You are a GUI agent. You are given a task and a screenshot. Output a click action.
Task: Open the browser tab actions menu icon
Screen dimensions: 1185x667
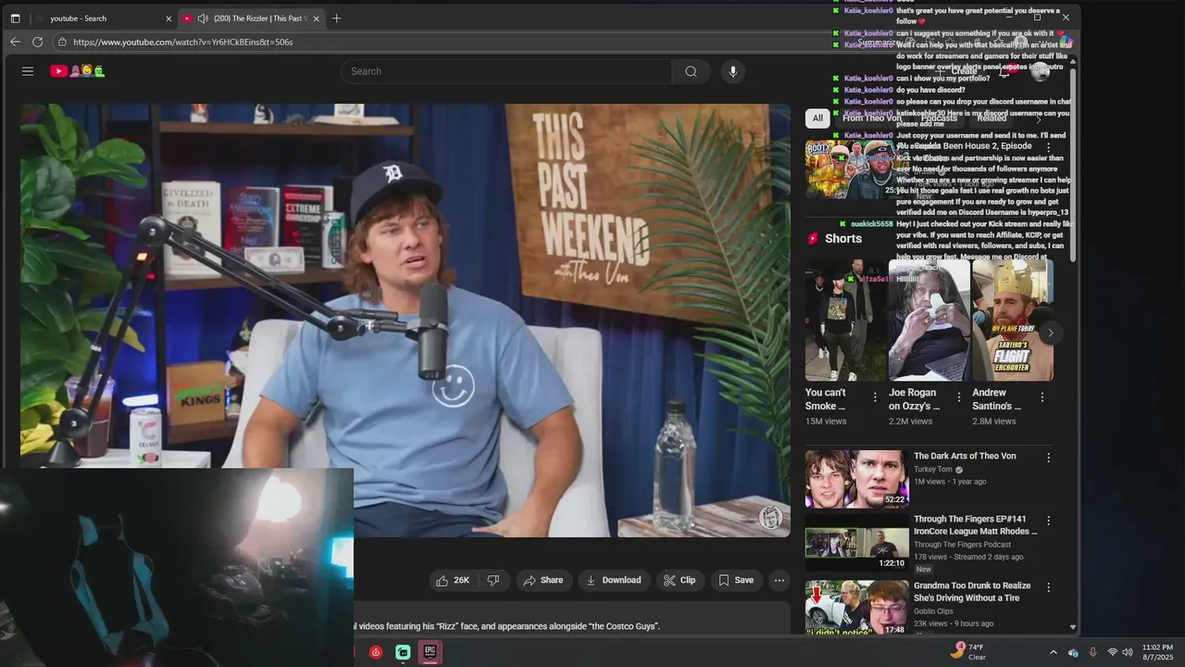[x=15, y=19]
